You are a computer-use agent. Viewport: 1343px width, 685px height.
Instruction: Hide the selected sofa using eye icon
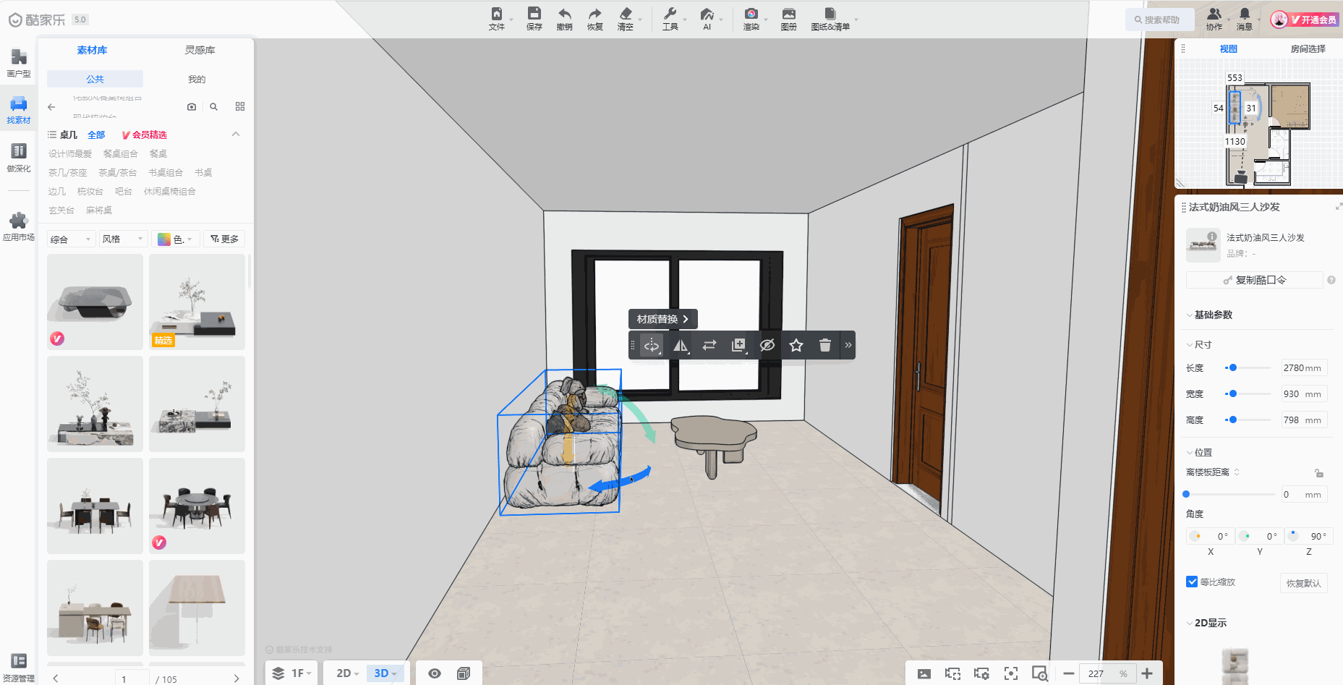[x=767, y=346]
